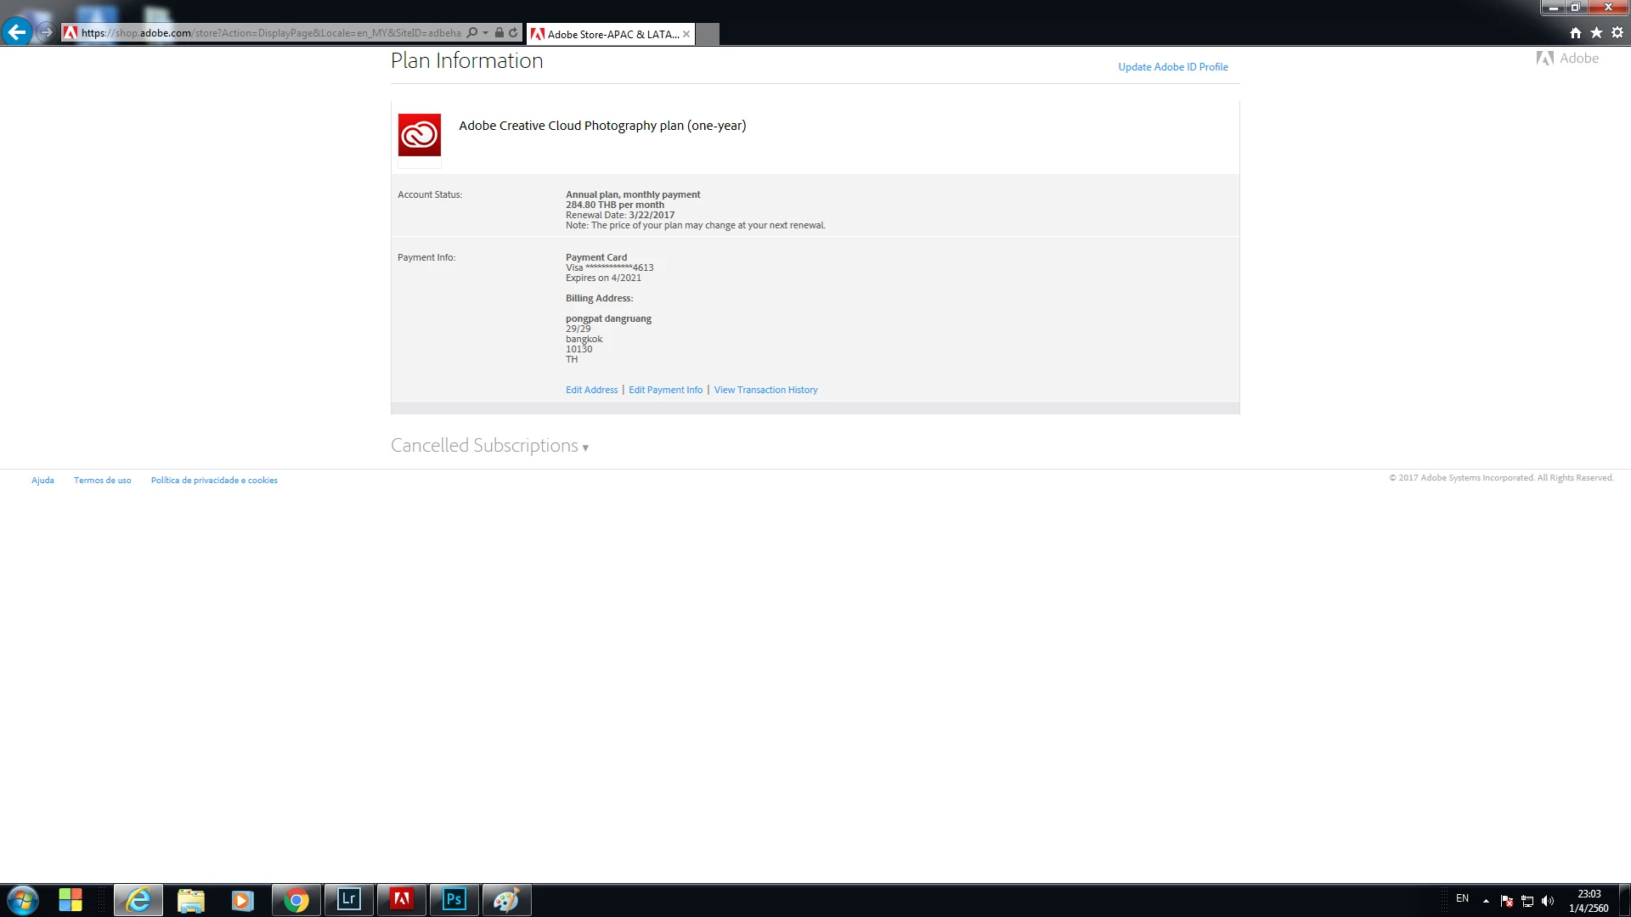Screen dimensions: 1631x917
Task: Show hidden system tray icons arrow
Action: tap(1486, 900)
